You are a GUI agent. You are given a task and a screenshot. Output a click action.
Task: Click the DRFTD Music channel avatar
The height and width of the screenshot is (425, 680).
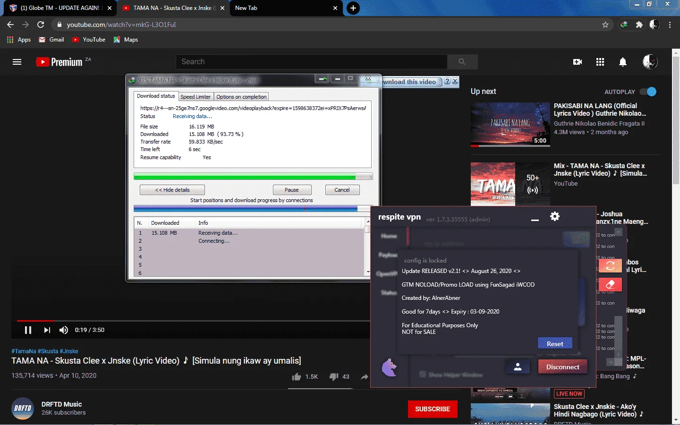(x=23, y=408)
